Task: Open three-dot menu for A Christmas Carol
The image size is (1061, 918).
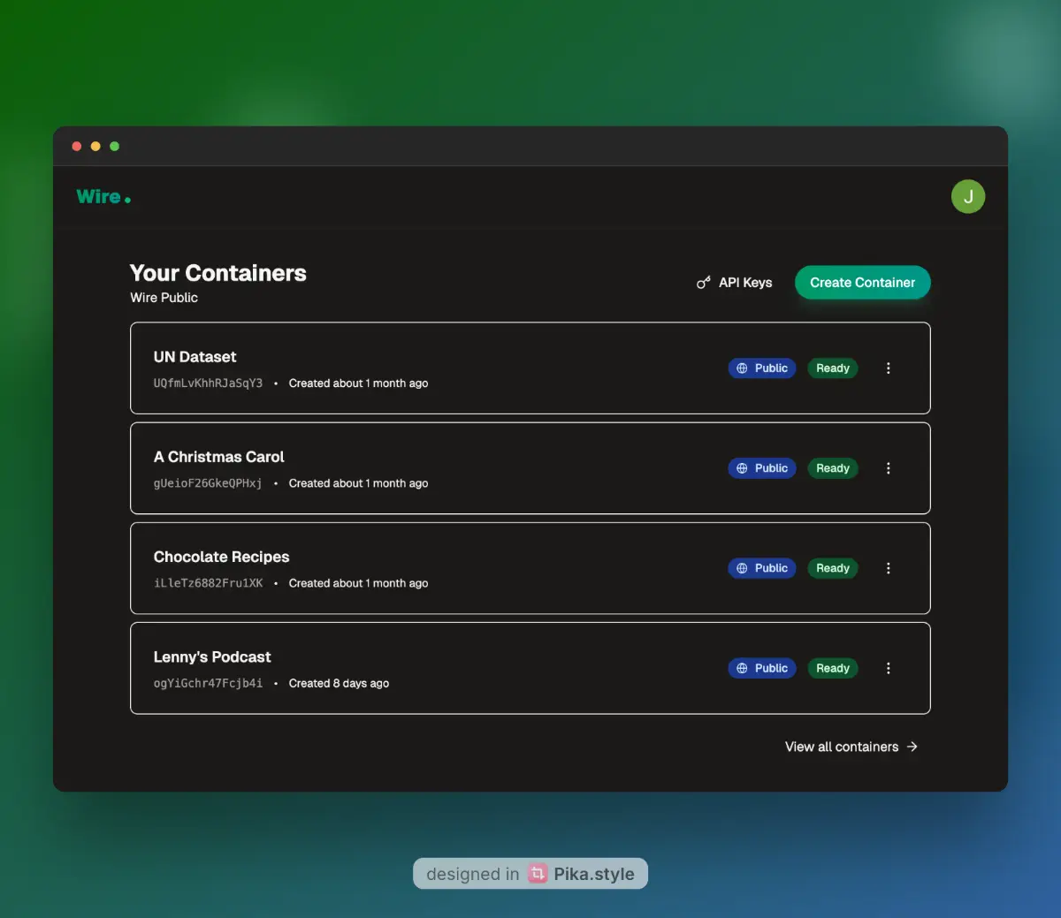Action: (x=888, y=468)
